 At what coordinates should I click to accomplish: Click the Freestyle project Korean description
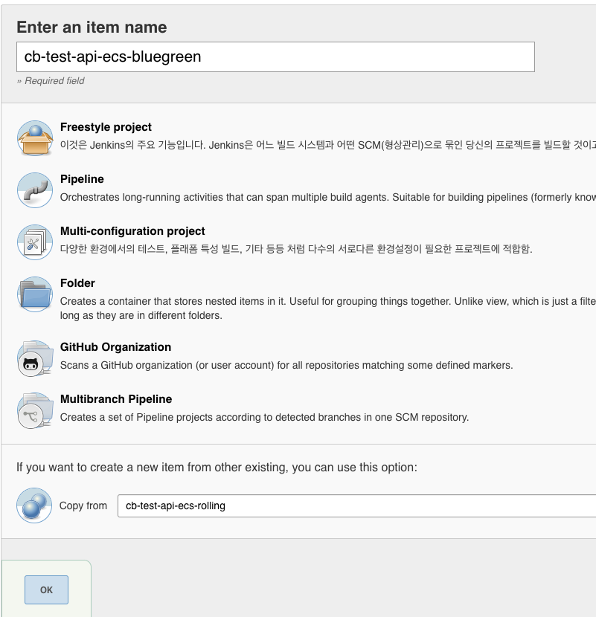click(327, 145)
